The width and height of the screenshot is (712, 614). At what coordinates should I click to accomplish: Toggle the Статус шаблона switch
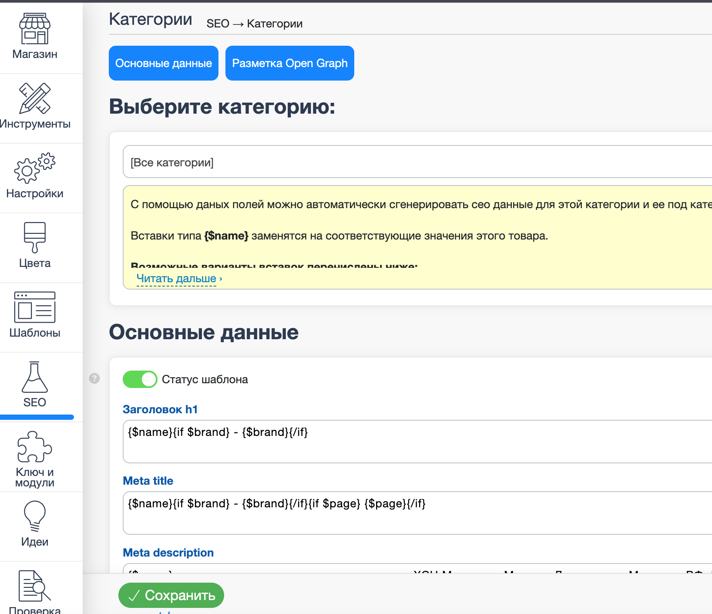tap(140, 379)
